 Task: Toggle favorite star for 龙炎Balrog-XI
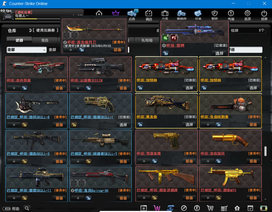(78, 198)
